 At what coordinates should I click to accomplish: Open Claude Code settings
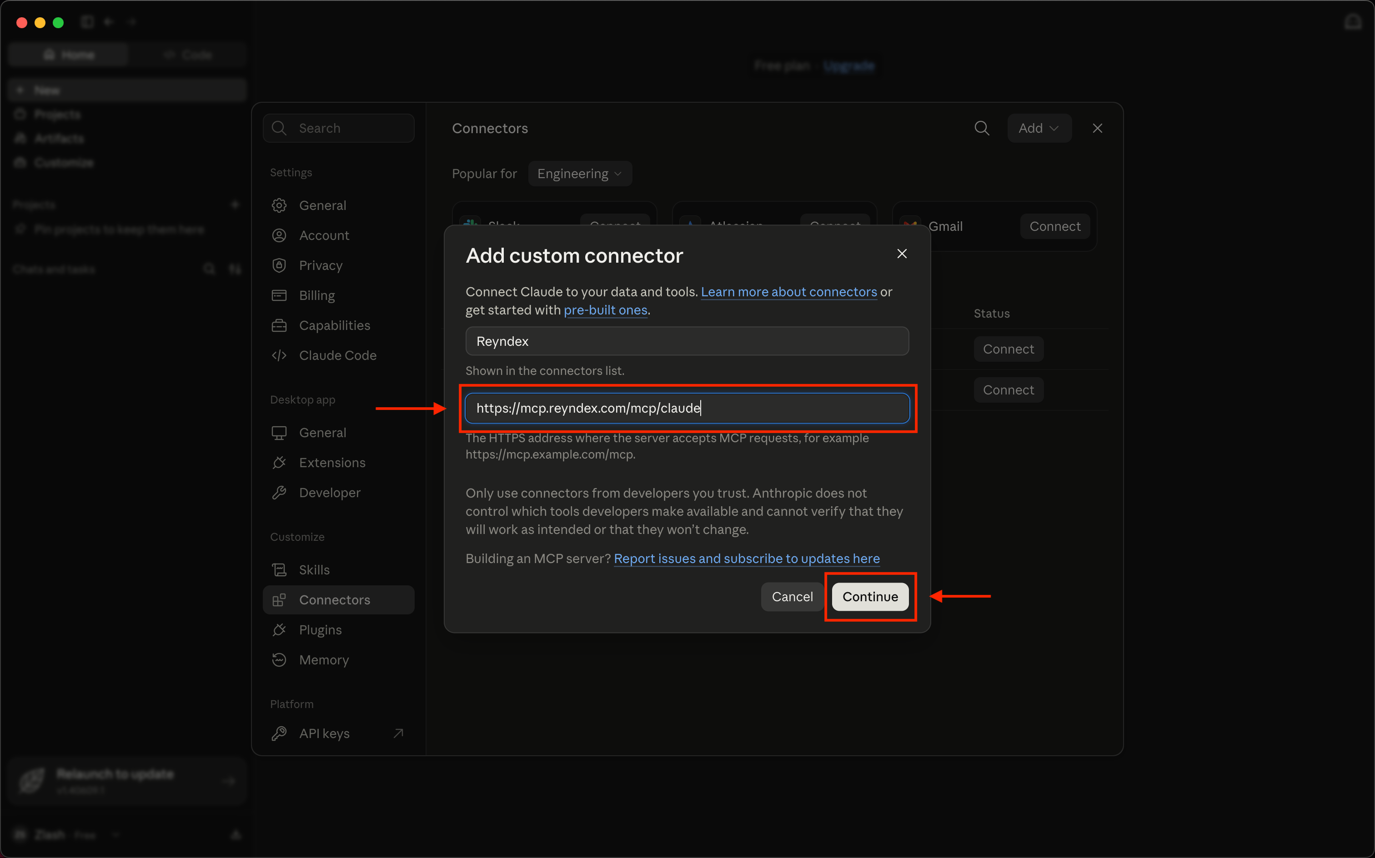338,355
